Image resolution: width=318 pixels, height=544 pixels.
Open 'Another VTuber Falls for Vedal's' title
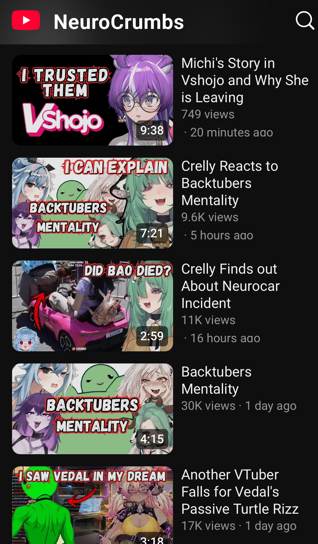[x=240, y=492]
